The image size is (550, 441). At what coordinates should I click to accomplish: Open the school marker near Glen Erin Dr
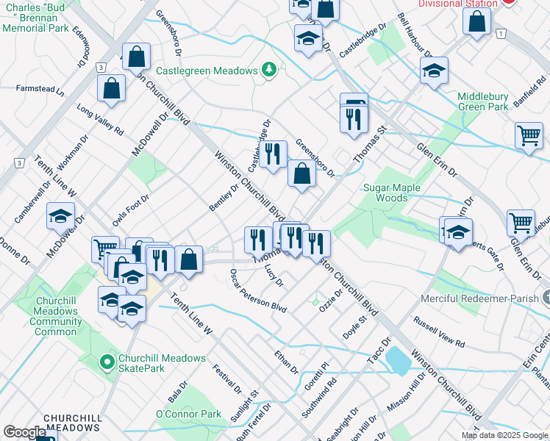[x=458, y=233]
